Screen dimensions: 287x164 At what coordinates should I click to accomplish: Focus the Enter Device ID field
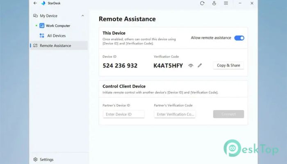pos(124,114)
